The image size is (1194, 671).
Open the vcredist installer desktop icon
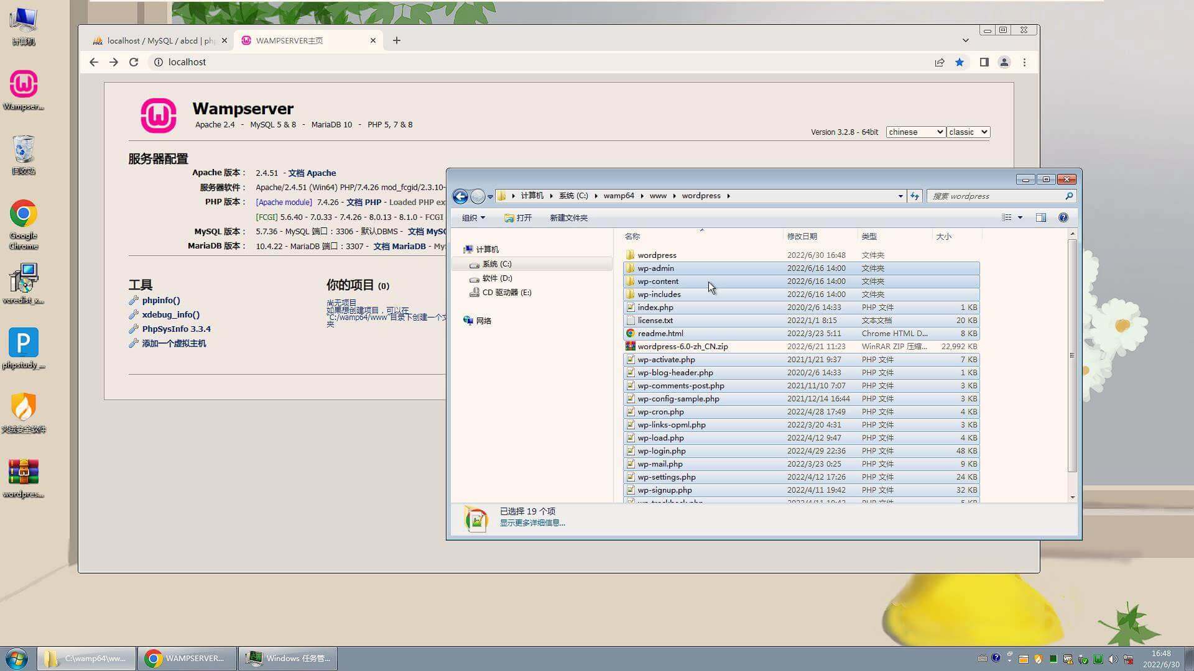[23, 284]
